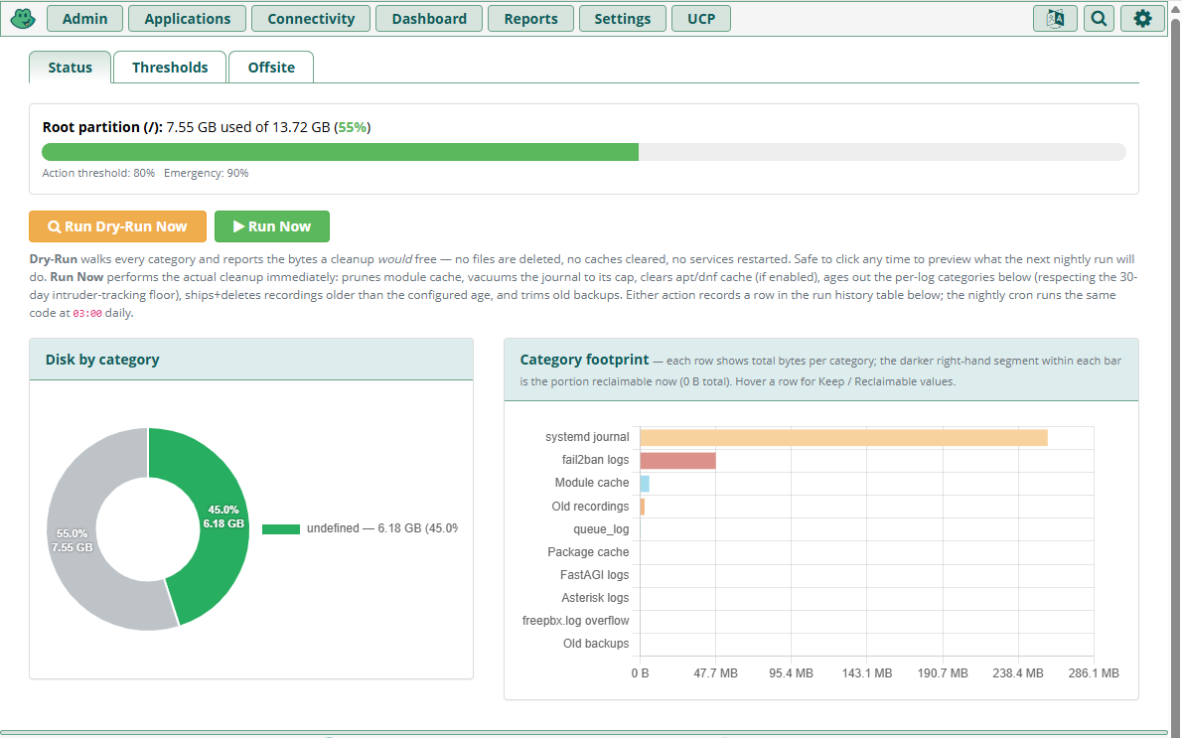Screen dimensions: 1182x738
Task: Click the 'freepbx.log overflow' chart label
Action: point(575,621)
